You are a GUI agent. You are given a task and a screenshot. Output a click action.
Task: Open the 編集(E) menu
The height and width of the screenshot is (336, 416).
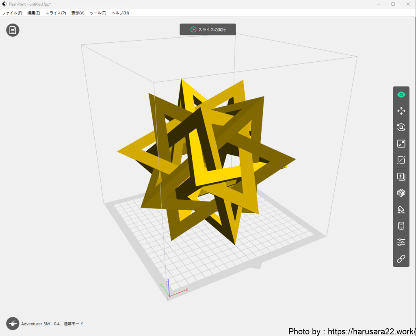(x=34, y=13)
